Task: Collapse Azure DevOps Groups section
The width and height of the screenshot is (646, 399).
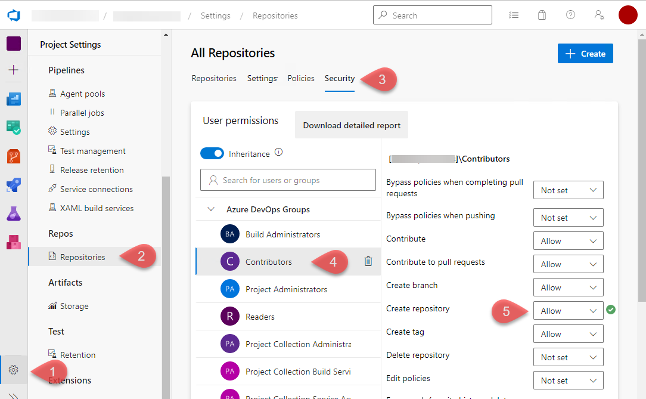Action: tap(211, 209)
